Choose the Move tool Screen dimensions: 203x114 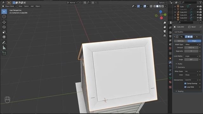pyautogui.click(x=4, y=22)
